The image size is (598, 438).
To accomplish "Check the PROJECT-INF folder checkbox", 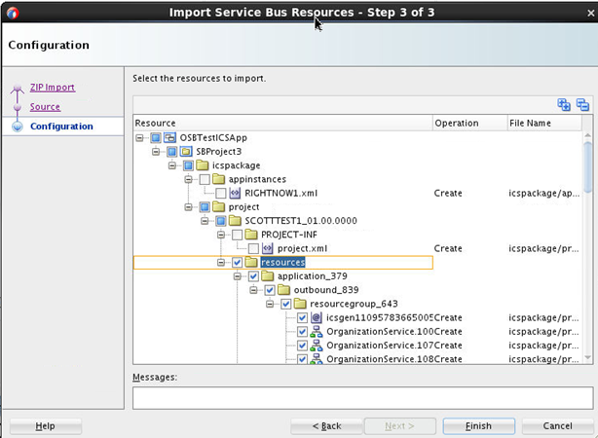I will pyautogui.click(x=237, y=235).
